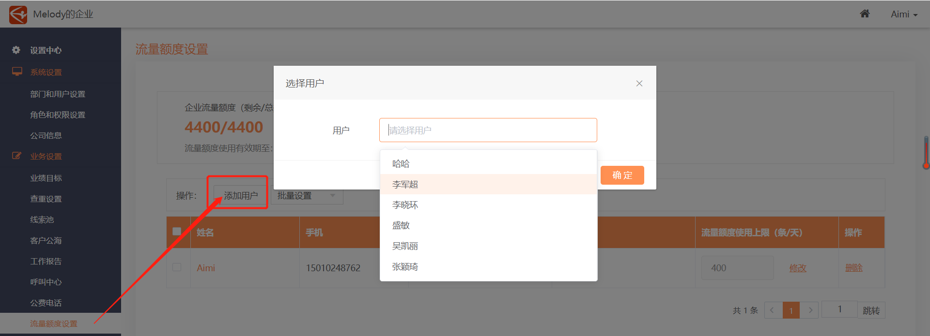Check the checkbox for Aimi row

(177, 267)
